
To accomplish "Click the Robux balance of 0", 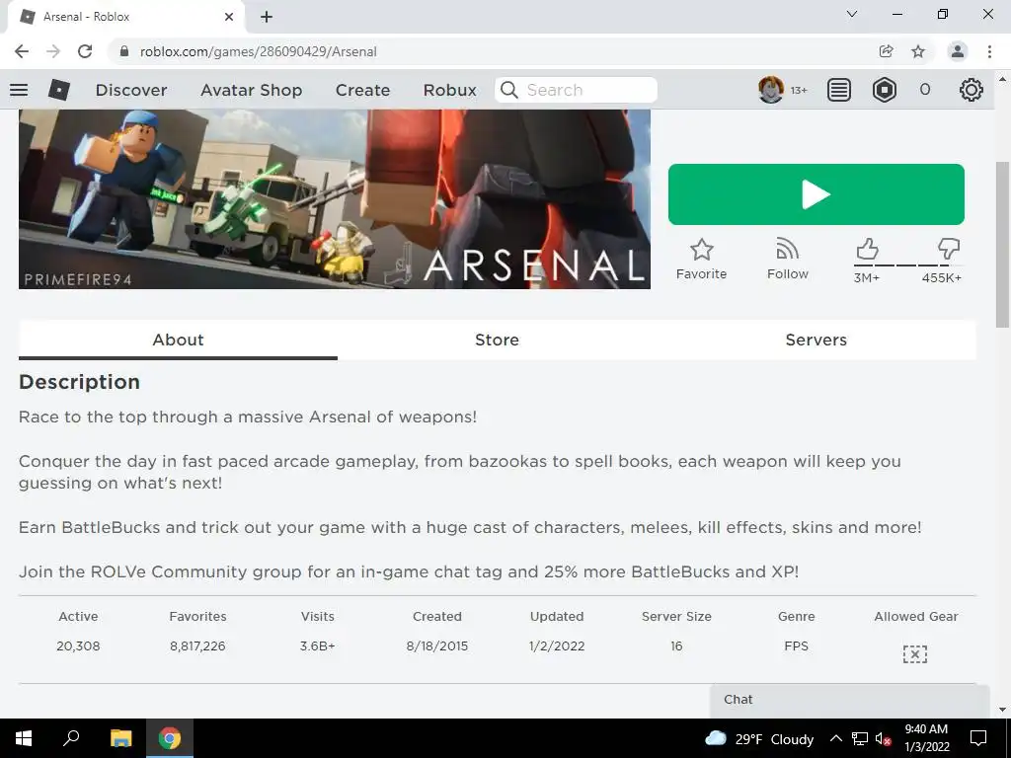I will point(924,90).
